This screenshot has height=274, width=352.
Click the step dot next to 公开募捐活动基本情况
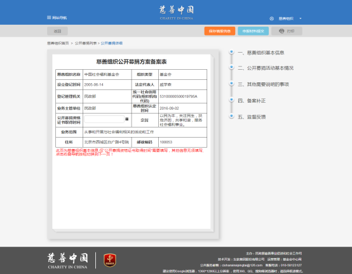[231, 67]
